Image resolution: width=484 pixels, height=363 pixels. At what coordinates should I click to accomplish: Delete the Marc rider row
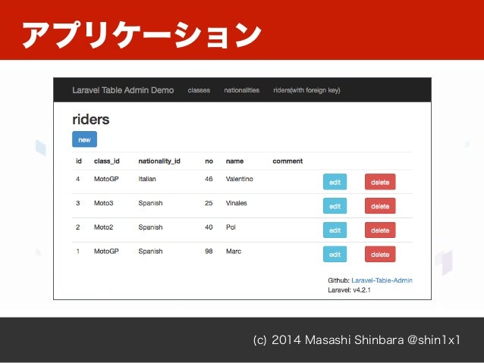click(x=380, y=255)
